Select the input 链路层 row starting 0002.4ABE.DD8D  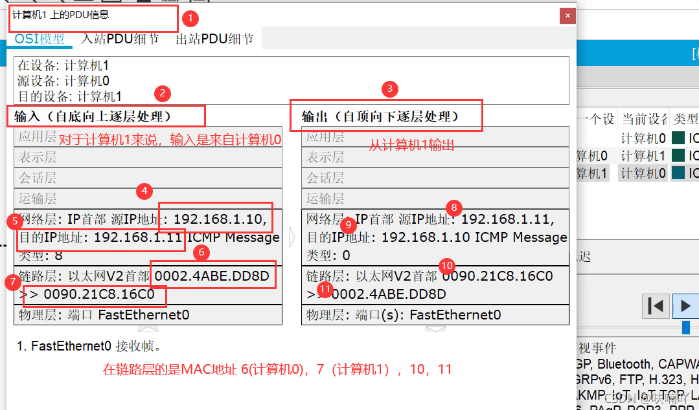click(148, 285)
